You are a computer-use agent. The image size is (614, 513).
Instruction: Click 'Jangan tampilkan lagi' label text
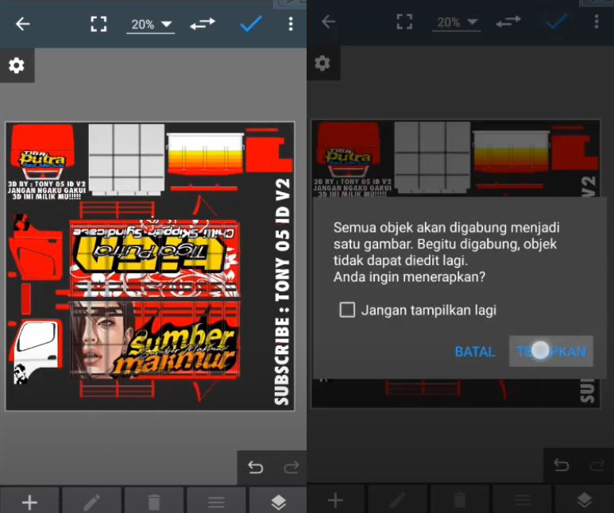coord(429,310)
